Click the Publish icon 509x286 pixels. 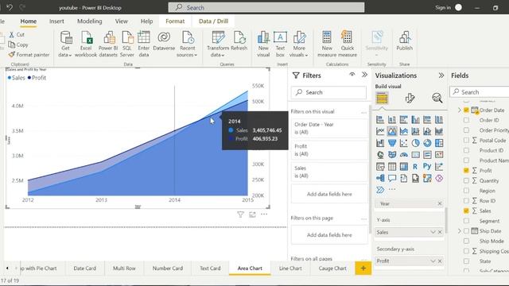tap(405, 37)
